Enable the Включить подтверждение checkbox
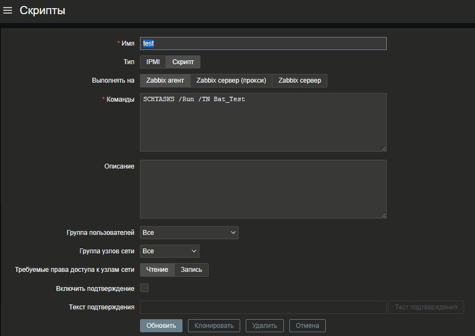Screen dimensions: 475x336 pos(144,288)
